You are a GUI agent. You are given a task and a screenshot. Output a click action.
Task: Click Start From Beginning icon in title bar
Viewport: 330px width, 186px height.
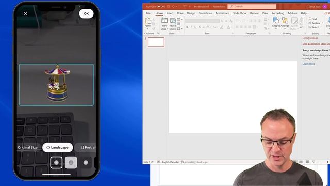click(185, 7)
